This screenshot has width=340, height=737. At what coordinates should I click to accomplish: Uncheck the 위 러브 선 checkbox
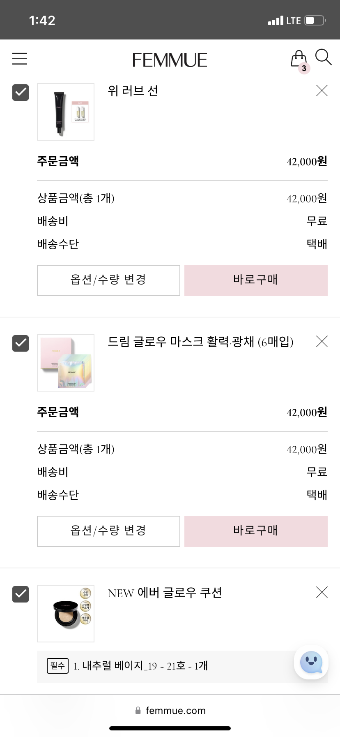click(21, 93)
